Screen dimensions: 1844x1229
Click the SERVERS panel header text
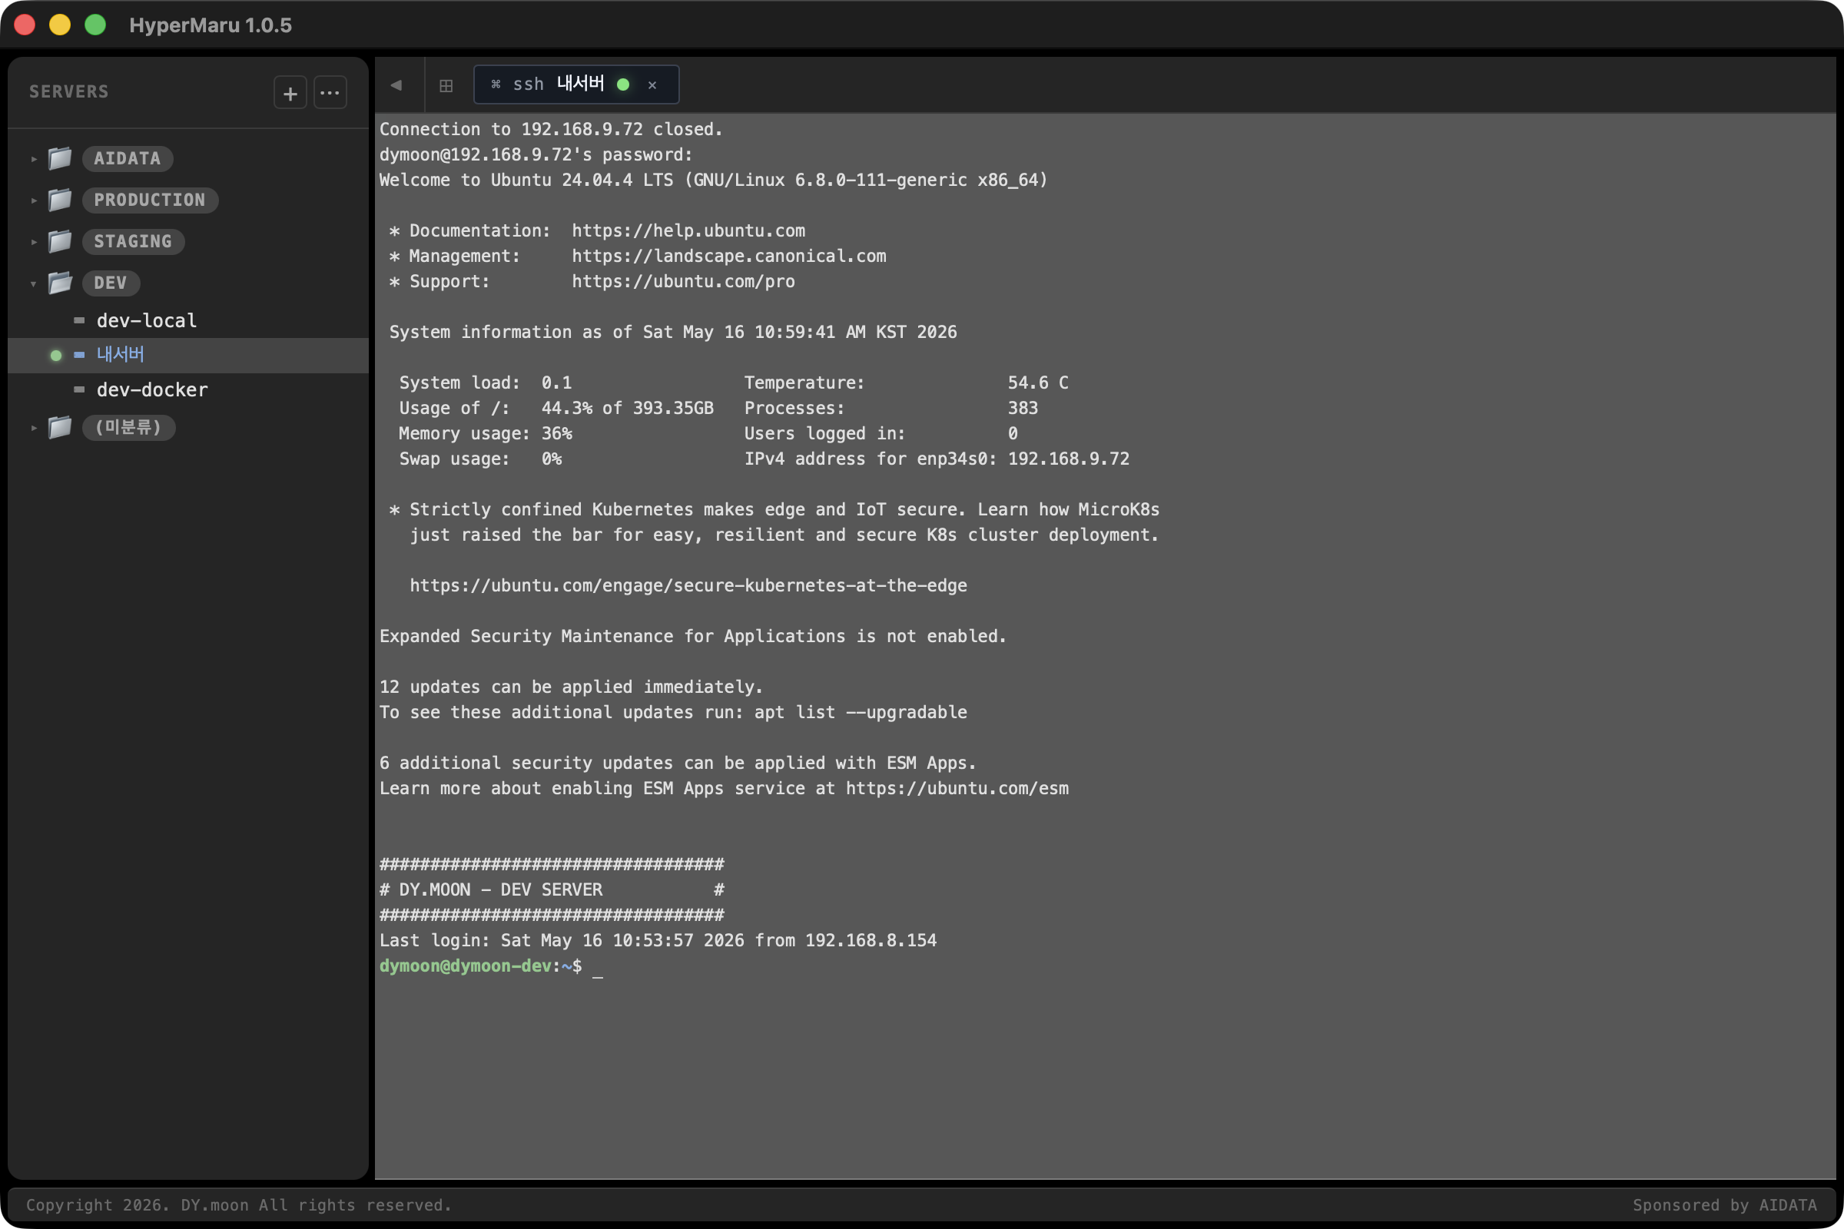point(69,91)
